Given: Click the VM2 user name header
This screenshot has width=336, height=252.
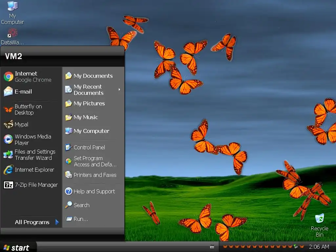Looking at the screenshot, I should point(13,56).
